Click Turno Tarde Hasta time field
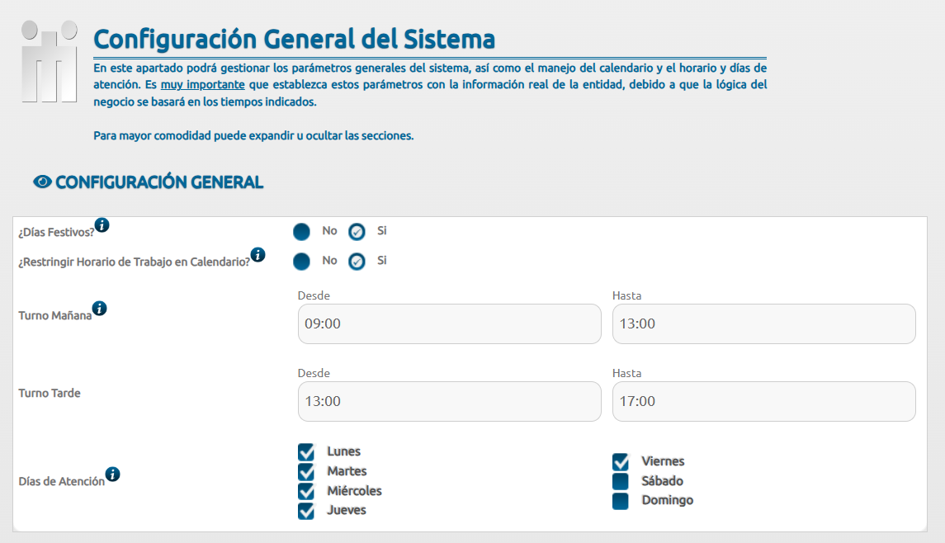This screenshot has height=543, width=945. pyautogui.click(x=763, y=401)
